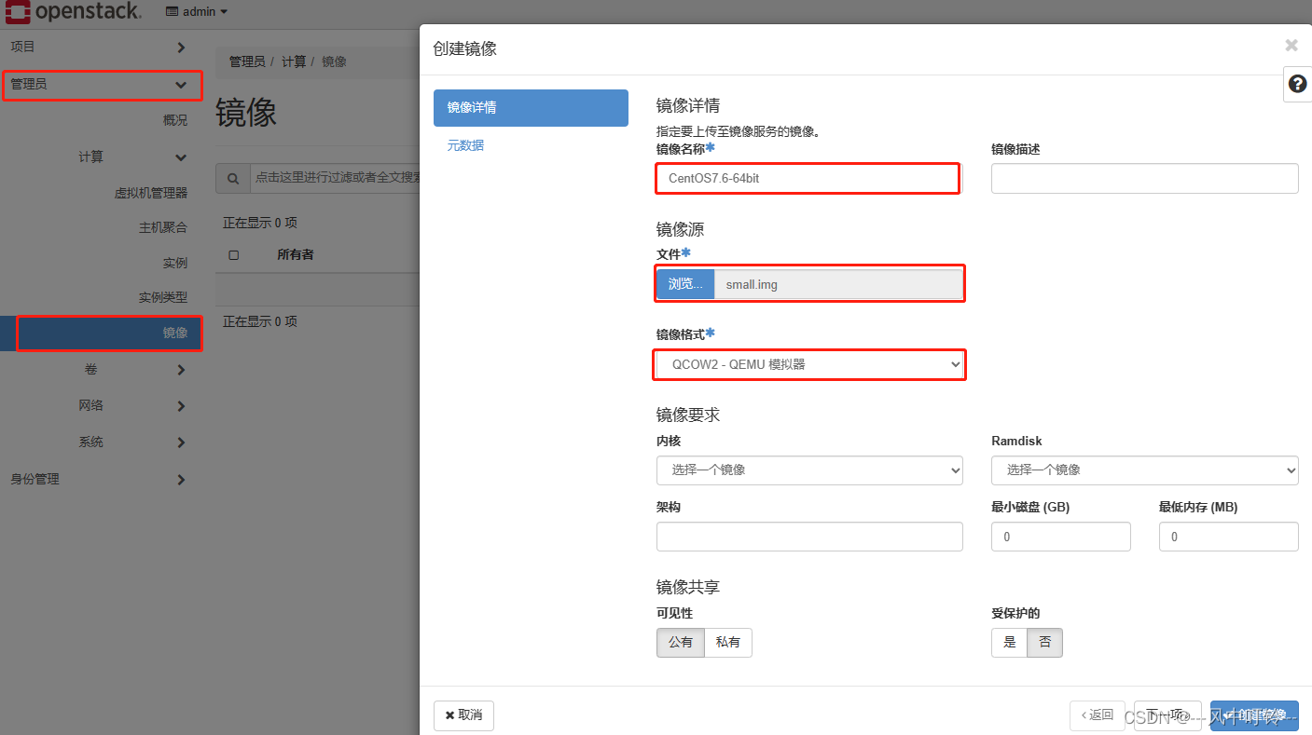Open the Ramdisk image dropdown
Screen dimensions: 1312x735
tap(1145, 470)
